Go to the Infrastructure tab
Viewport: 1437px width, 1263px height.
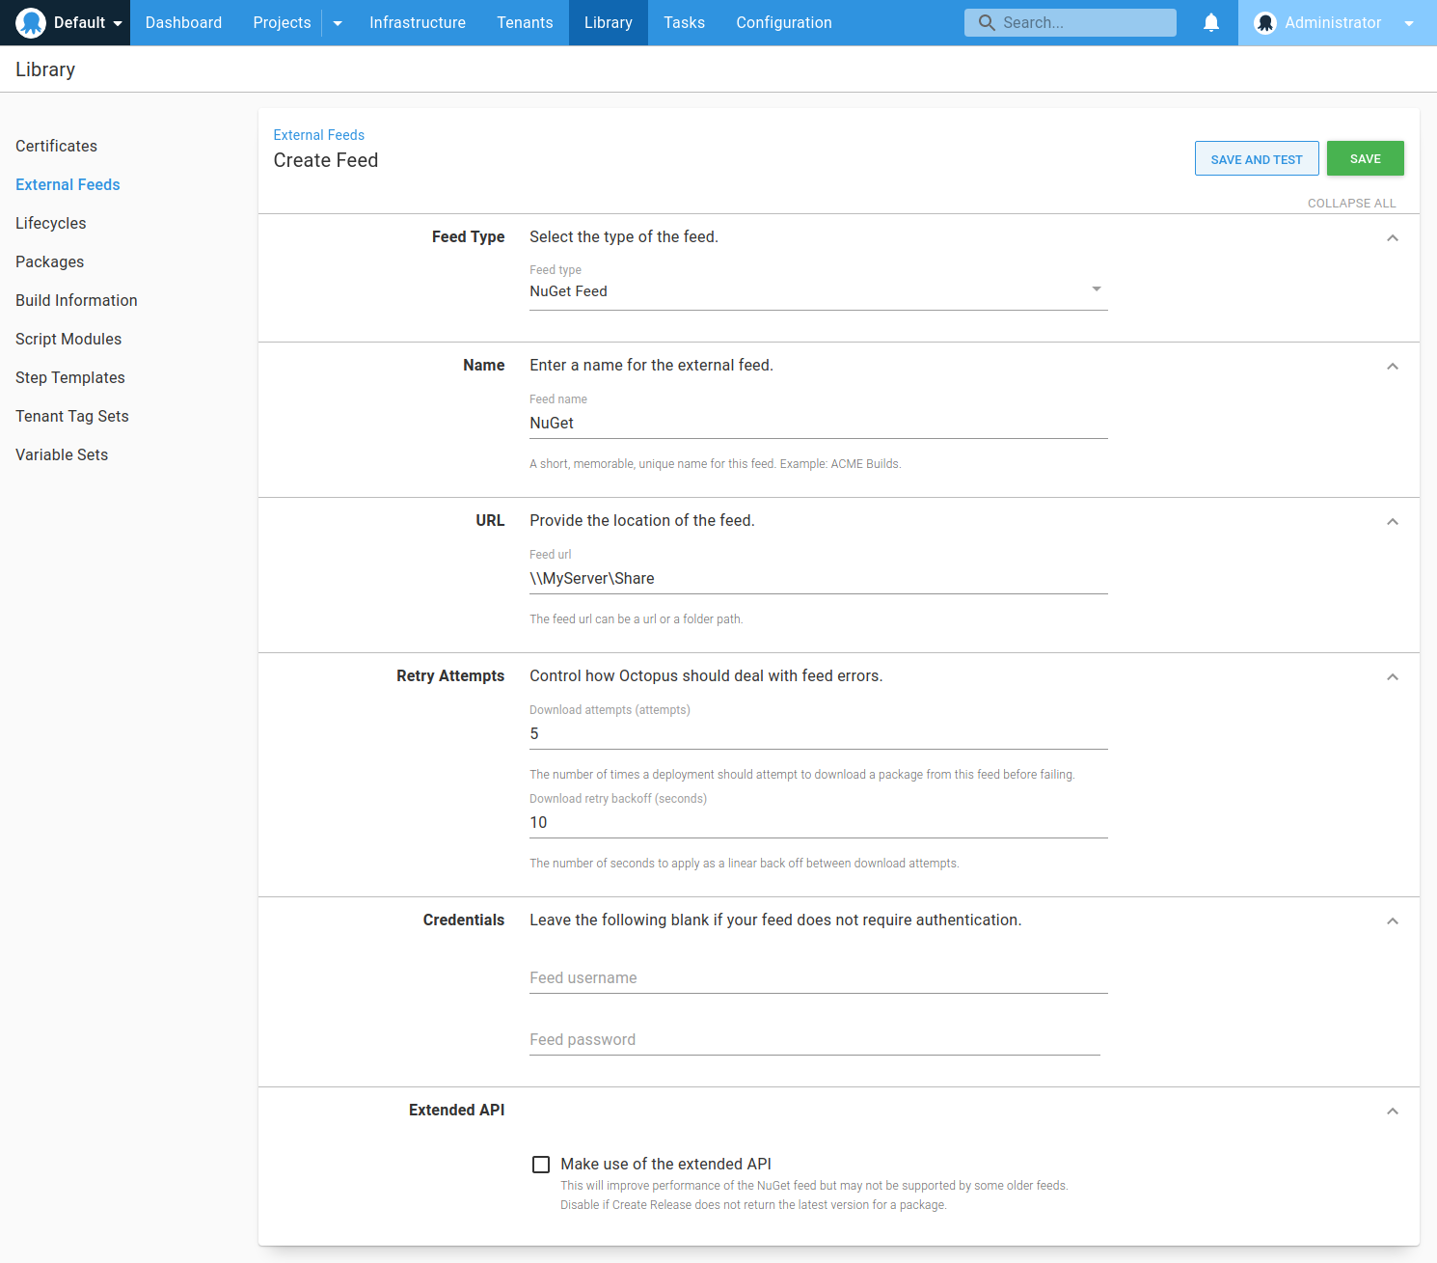417,23
